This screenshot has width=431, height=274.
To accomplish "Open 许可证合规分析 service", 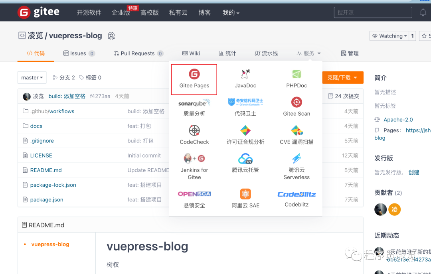I will (245, 136).
